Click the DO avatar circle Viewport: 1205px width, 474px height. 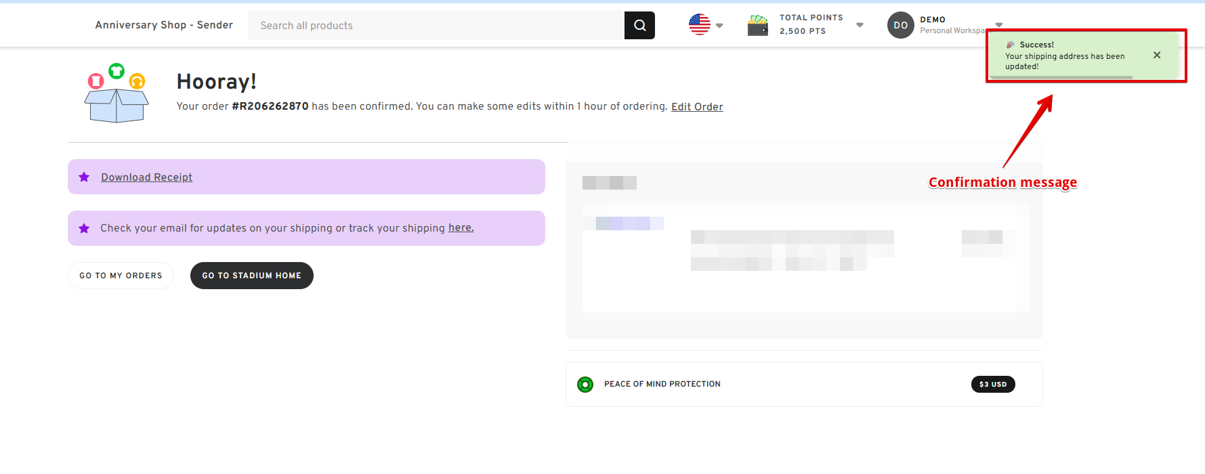900,26
